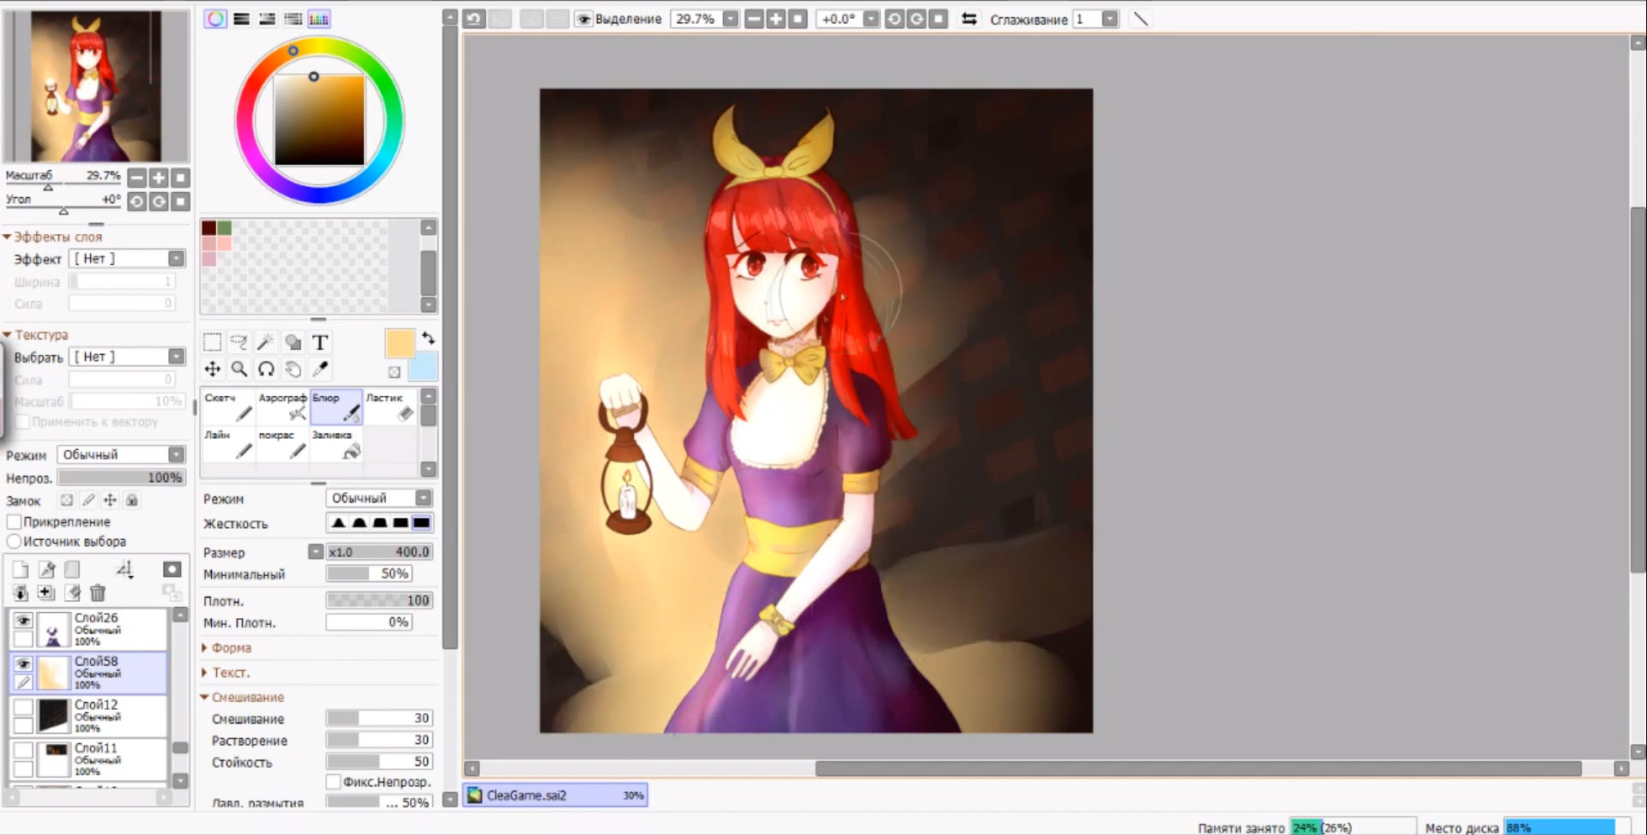Click the delete layer trash icon
1647x835 pixels.
[x=98, y=593]
